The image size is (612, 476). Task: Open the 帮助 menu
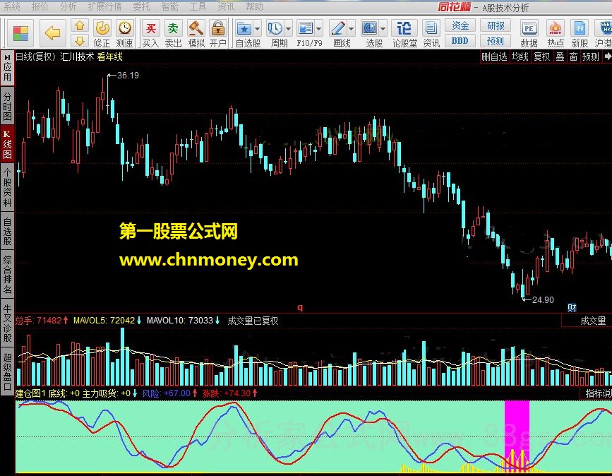click(x=254, y=6)
